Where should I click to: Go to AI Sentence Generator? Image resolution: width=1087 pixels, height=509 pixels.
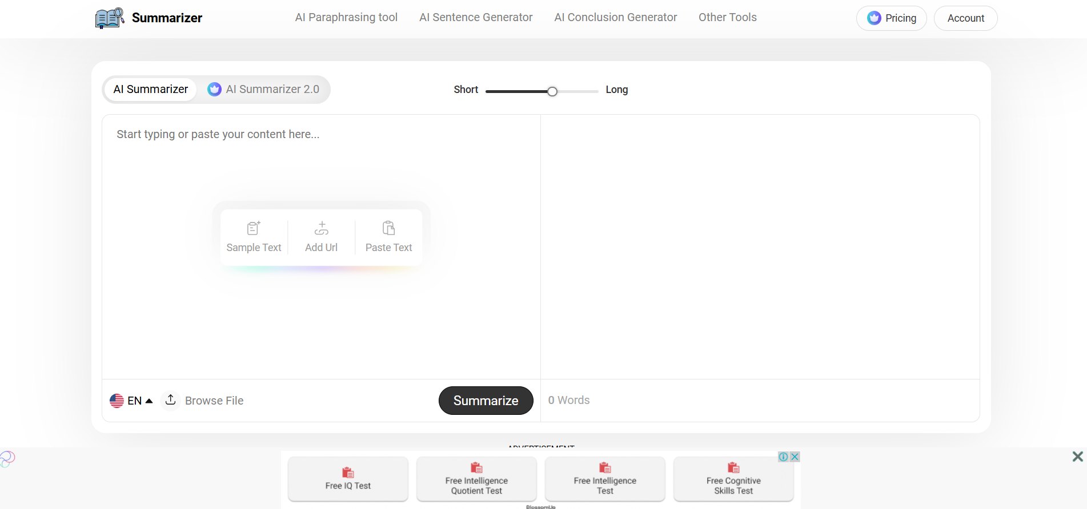[476, 17]
